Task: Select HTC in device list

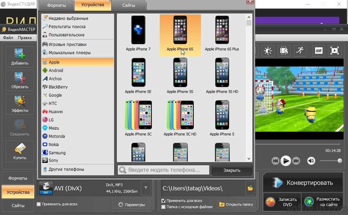Action: 77,104
